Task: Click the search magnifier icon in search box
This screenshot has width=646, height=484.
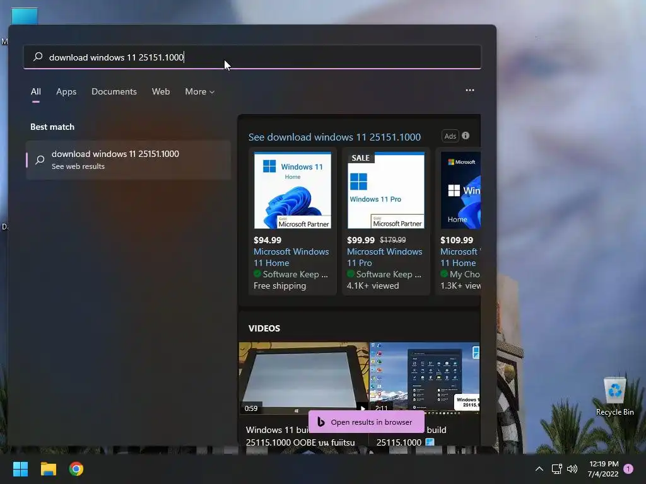Action: tap(38, 57)
